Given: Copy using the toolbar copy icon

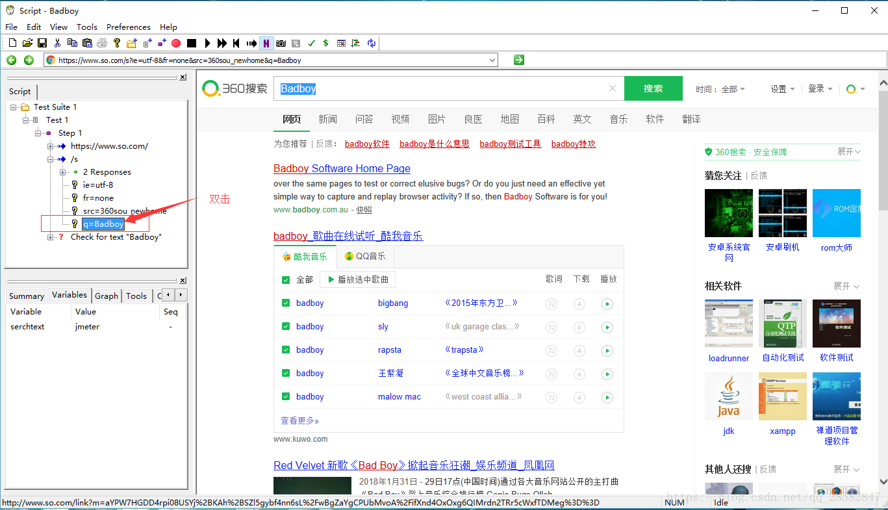Looking at the screenshot, I should coord(72,43).
